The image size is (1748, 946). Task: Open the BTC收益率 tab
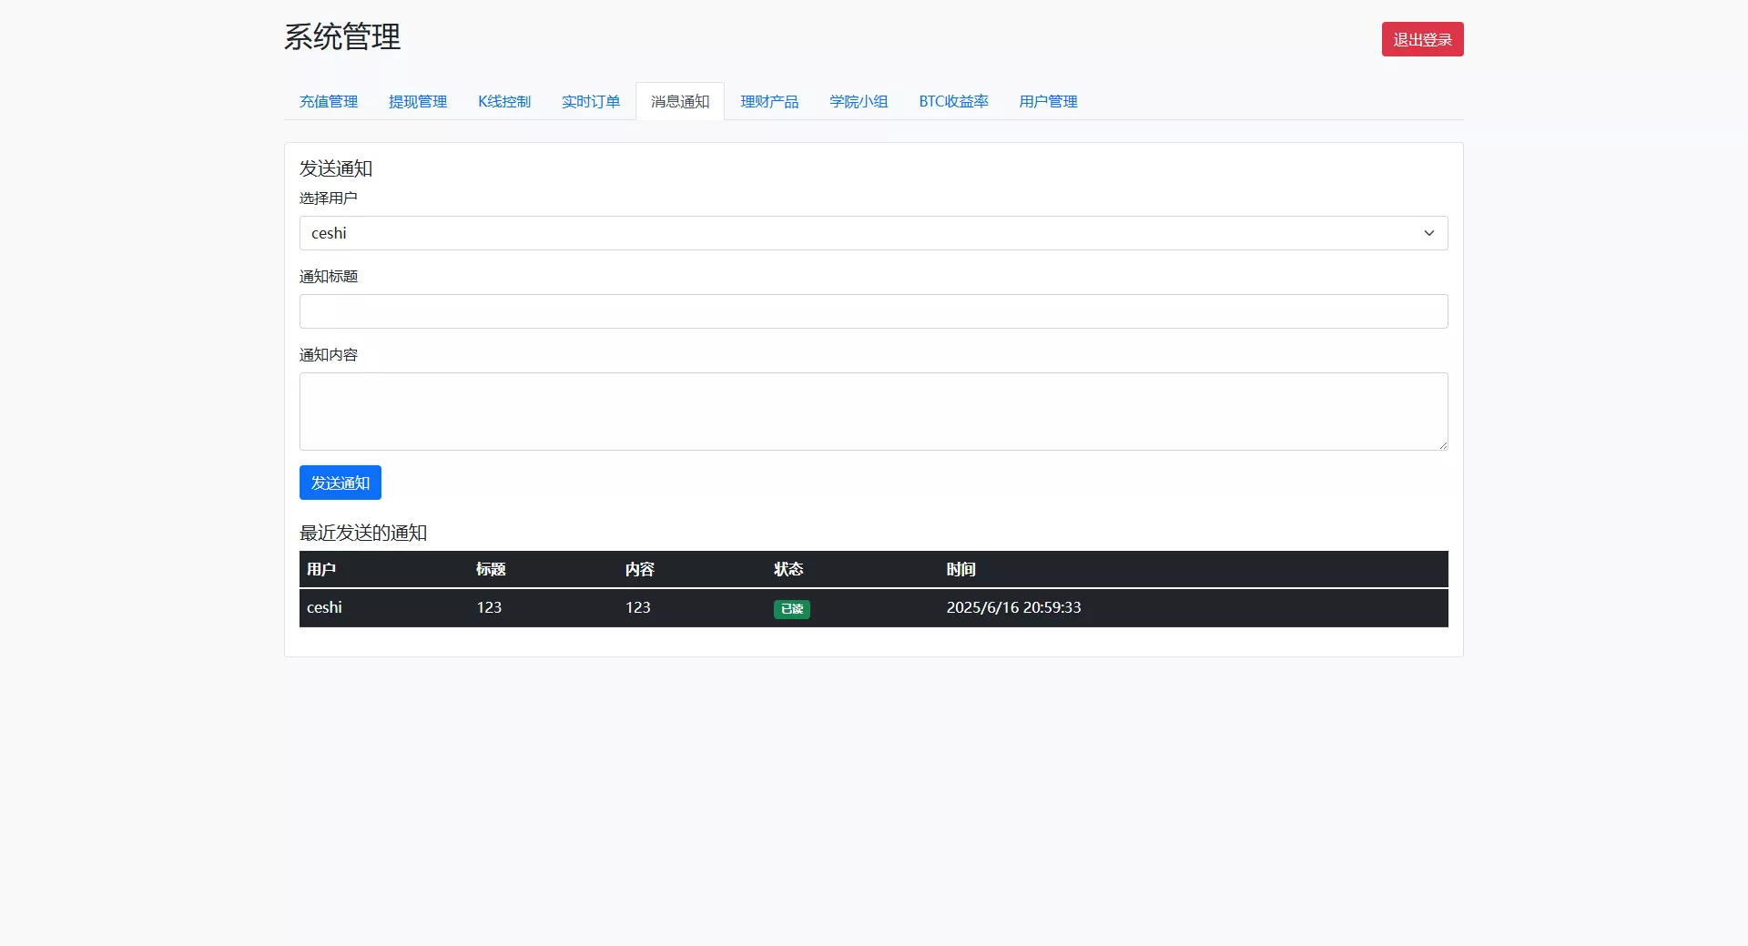click(x=953, y=101)
